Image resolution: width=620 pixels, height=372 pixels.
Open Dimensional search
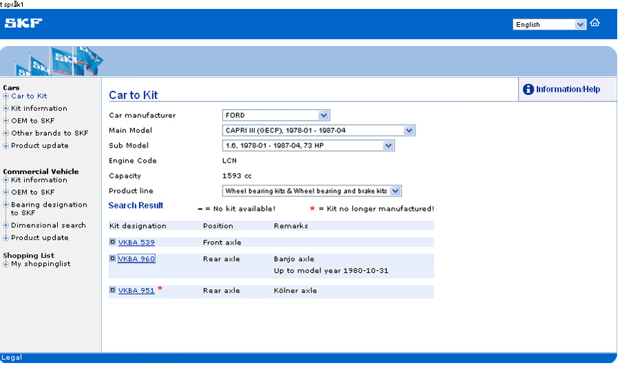click(48, 225)
